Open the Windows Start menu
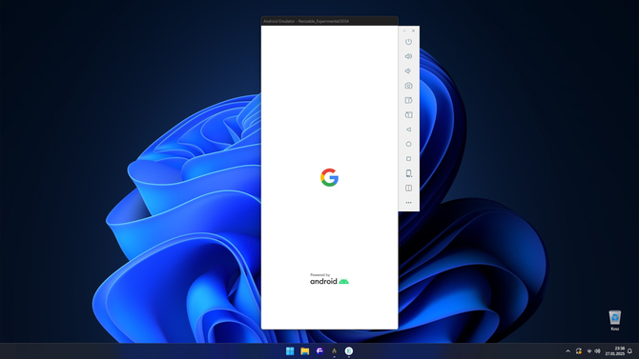Image resolution: width=639 pixels, height=359 pixels. (x=290, y=350)
